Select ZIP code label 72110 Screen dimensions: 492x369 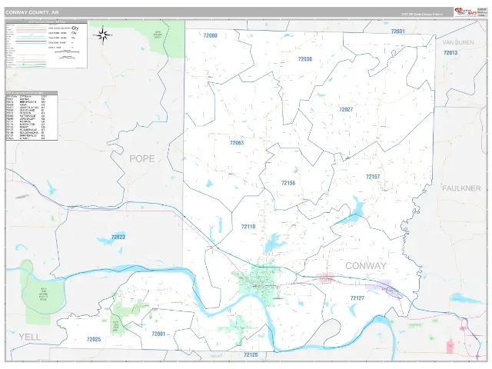click(x=248, y=227)
